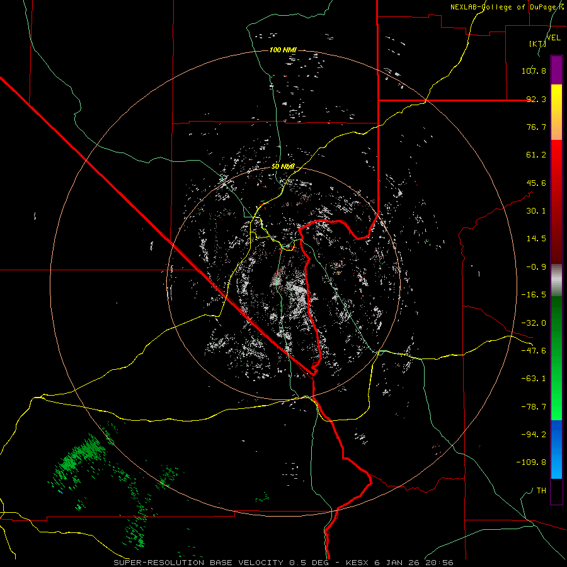
Task: Click the yellow-orange segment of the color bar
Action: (x=556, y=112)
